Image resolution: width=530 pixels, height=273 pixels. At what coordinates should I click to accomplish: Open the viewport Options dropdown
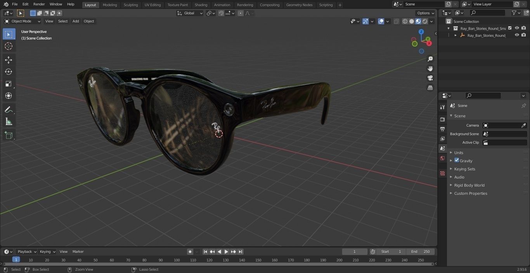pyautogui.click(x=426, y=13)
